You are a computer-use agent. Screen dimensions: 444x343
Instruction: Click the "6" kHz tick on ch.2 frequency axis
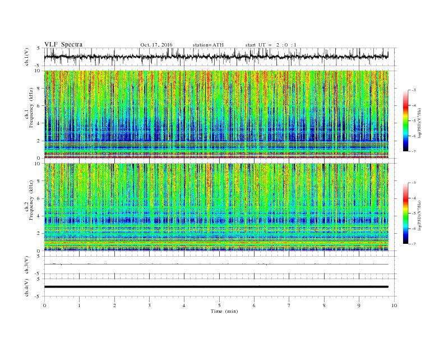coord(39,198)
